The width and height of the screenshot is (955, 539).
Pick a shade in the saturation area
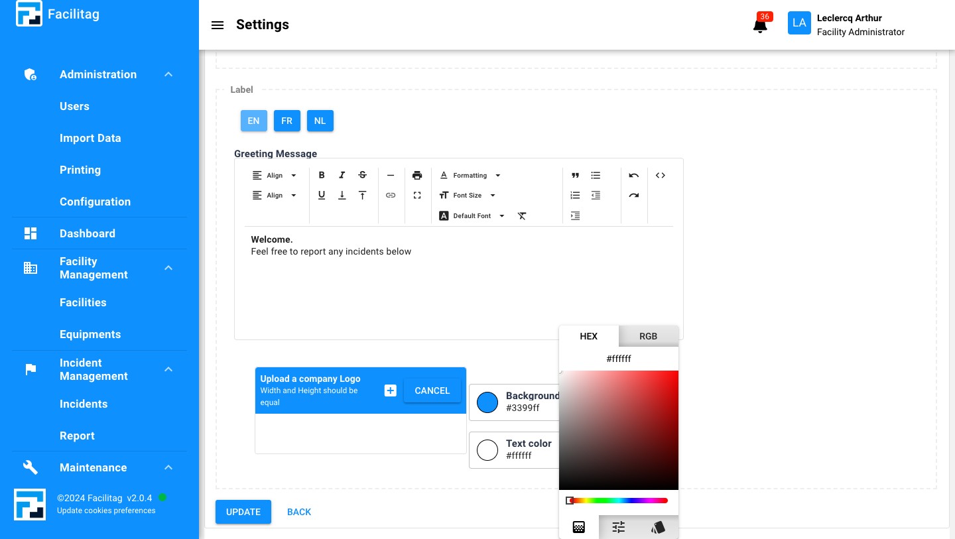coord(619,430)
